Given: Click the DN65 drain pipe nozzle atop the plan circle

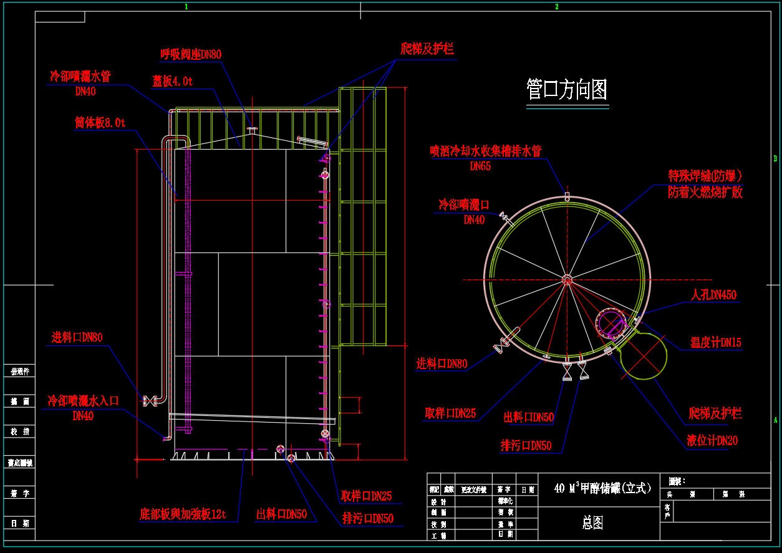Looking at the screenshot, I should tap(567, 196).
